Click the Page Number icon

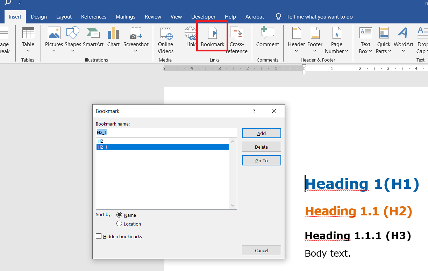point(336,33)
